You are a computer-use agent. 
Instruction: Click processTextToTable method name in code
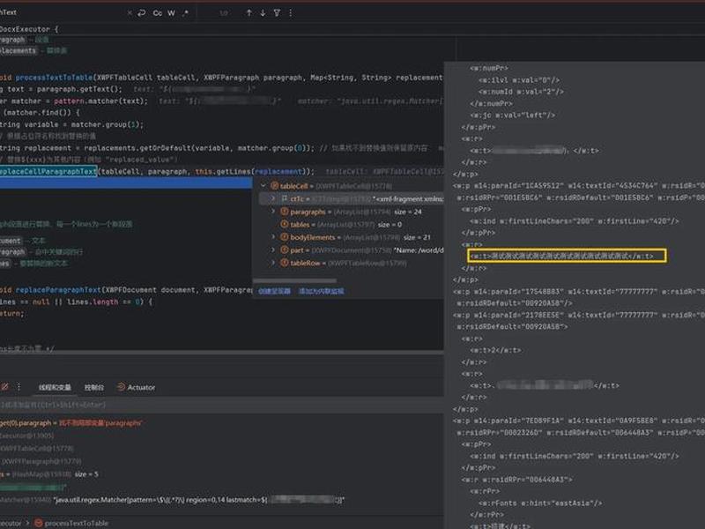point(54,78)
